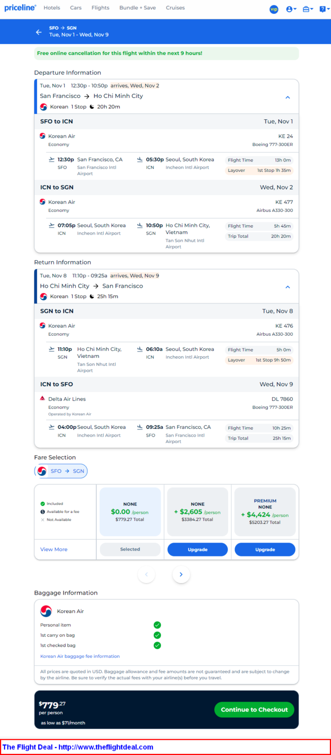Click the 1st checked bag checkmark
The image size is (331, 755).
coord(157,646)
